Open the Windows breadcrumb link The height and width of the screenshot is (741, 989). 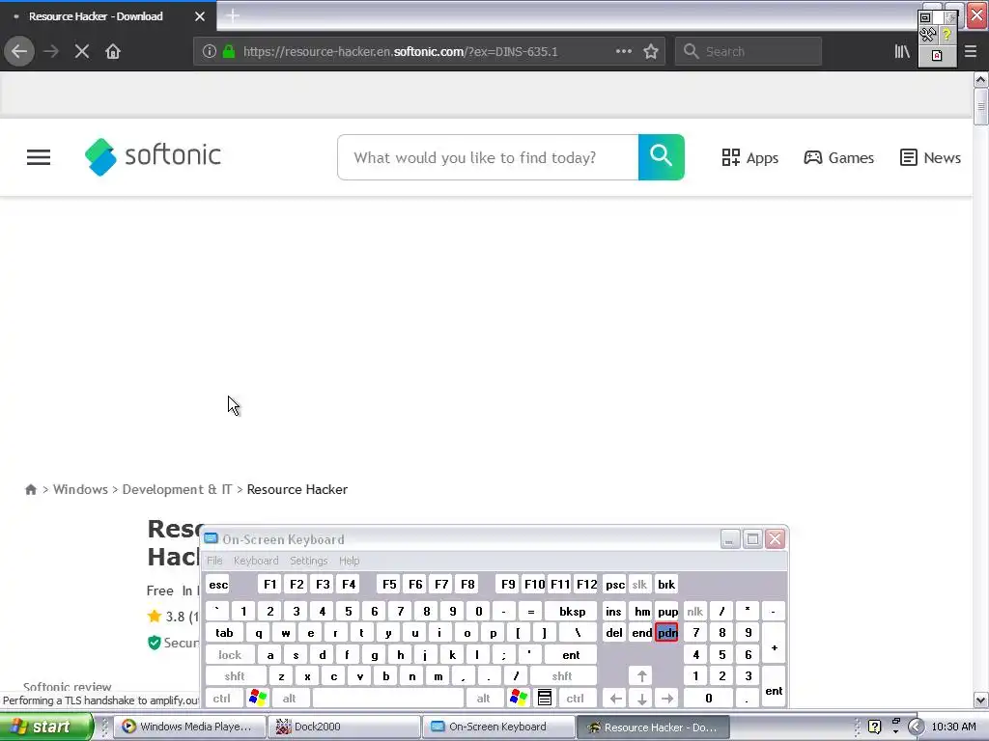pos(80,489)
